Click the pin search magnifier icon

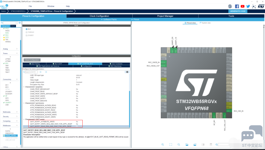tap(216, 144)
